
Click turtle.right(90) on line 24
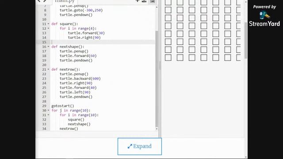76,83
